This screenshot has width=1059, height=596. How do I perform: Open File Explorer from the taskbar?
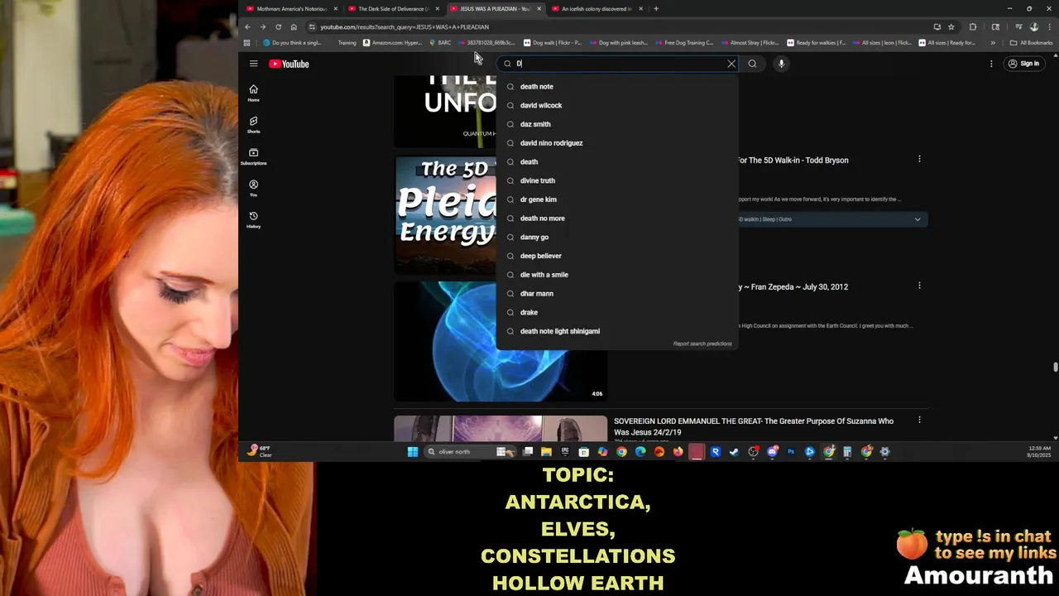[546, 452]
